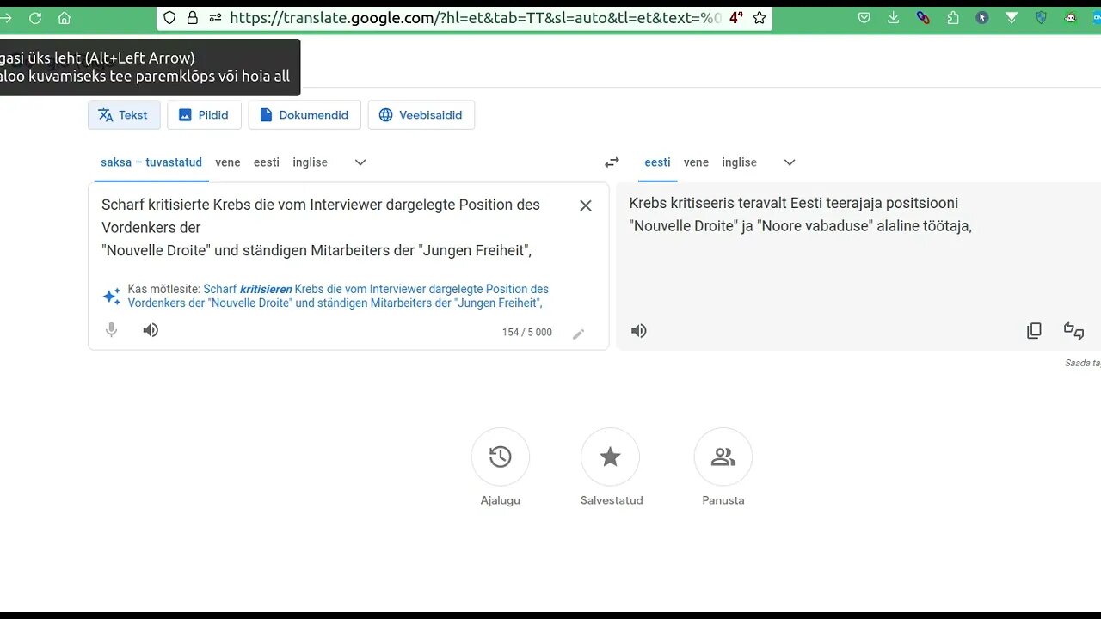Click the chain-link extension icon
This screenshot has height=619, width=1101.
pyautogui.click(x=923, y=17)
